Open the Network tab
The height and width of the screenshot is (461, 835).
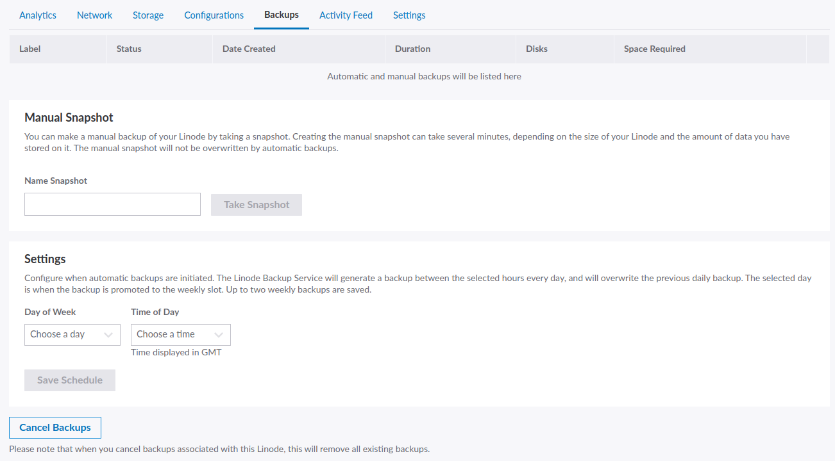click(94, 15)
